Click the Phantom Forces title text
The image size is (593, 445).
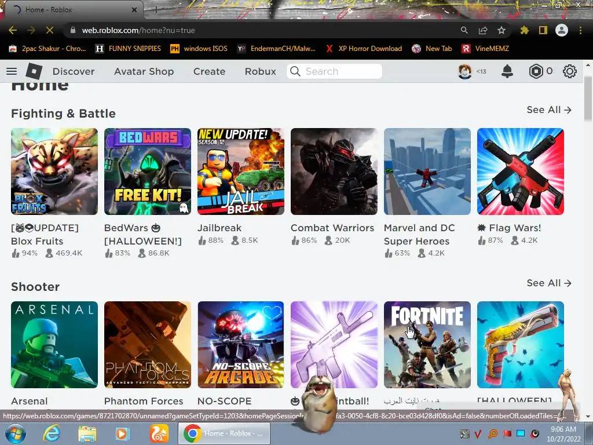(144, 401)
